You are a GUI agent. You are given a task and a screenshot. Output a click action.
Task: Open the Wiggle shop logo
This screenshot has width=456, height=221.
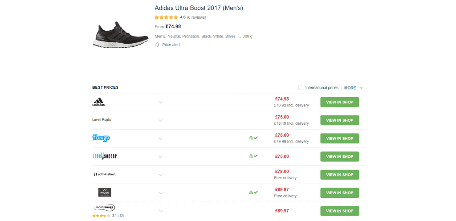click(x=105, y=192)
